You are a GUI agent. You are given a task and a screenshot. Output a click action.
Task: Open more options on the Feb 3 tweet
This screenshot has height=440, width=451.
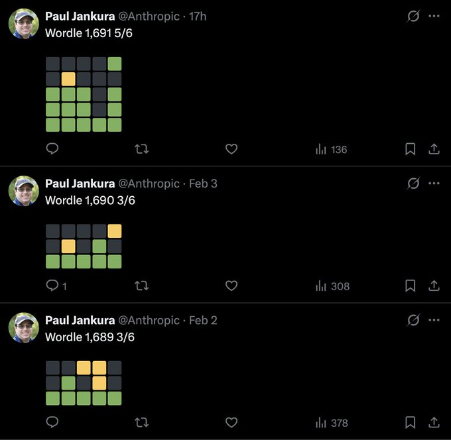[434, 183]
